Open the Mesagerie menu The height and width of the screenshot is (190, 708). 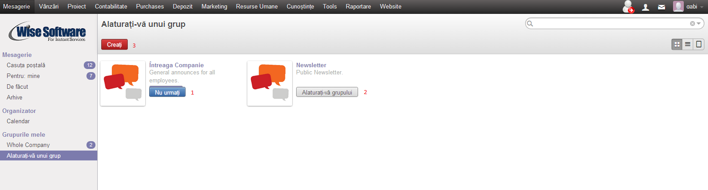[17, 7]
